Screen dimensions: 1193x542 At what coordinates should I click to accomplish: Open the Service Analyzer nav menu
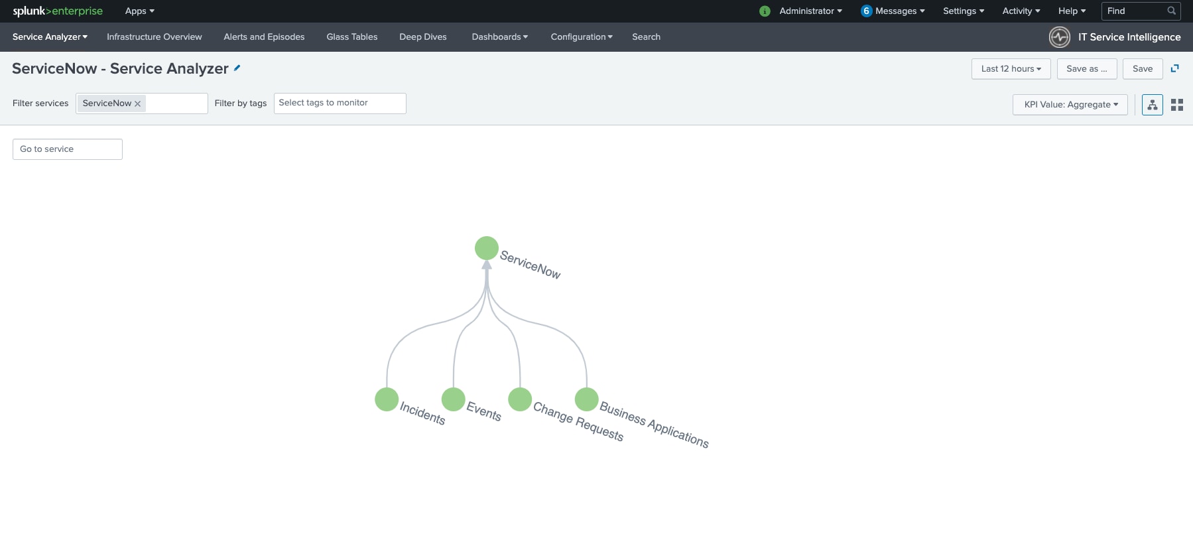pyautogui.click(x=50, y=36)
